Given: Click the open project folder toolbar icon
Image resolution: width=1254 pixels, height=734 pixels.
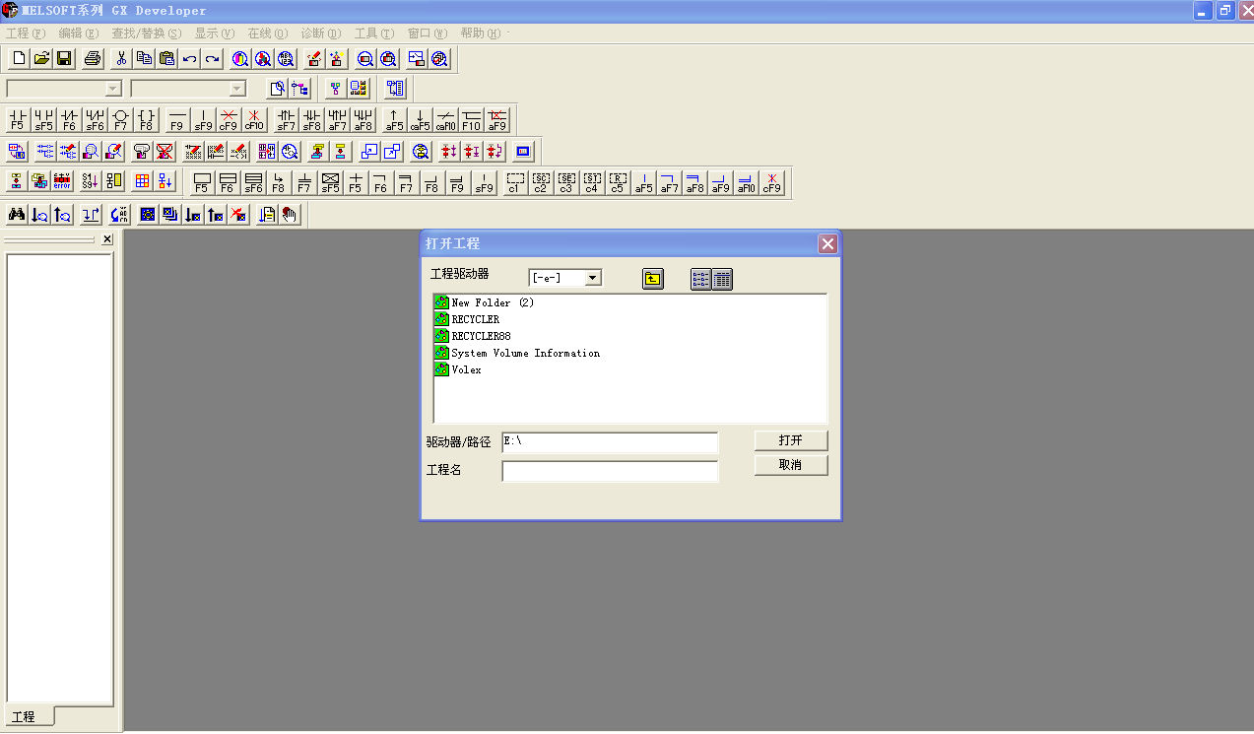Looking at the screenshot, I should 41,59.
